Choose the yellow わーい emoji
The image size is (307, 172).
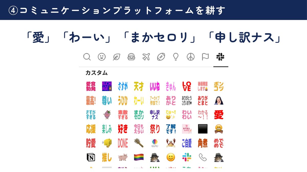point(139,101)
